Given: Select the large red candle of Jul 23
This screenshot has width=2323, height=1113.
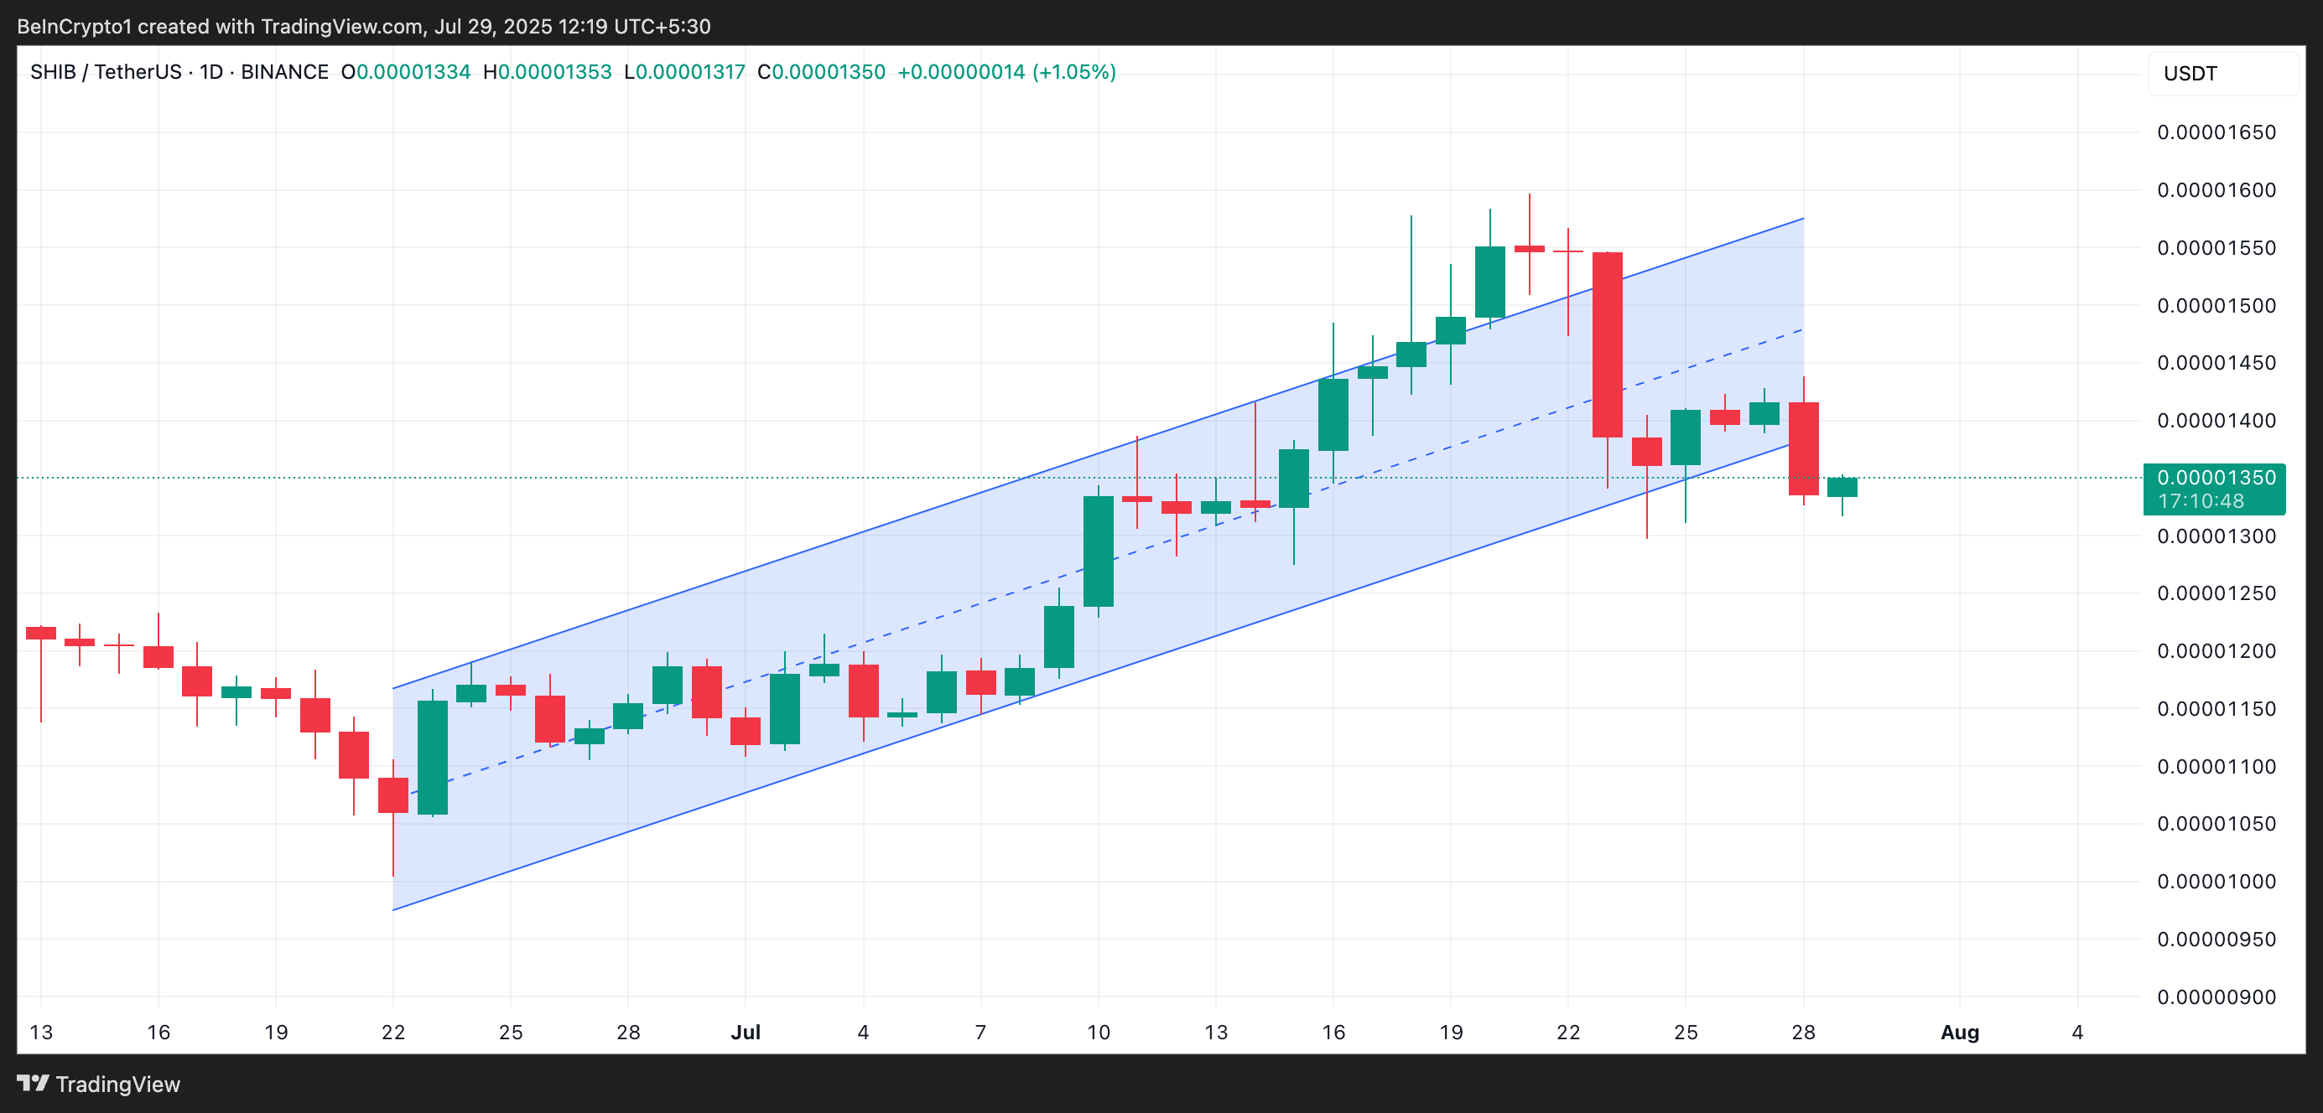Looking at the screenshot, I should click(x=1607, y=344).
